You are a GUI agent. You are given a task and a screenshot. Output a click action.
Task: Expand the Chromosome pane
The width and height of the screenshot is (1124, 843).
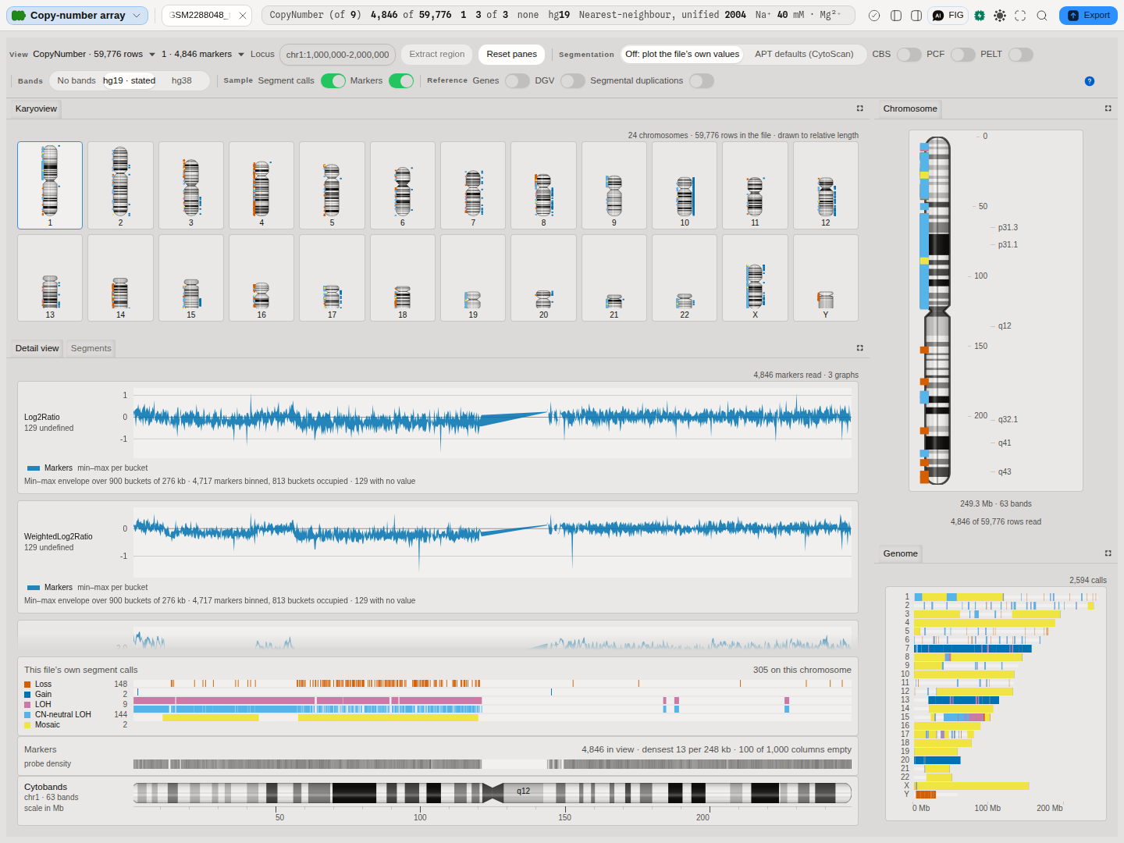pyautogui.click(x=1108, y=108)
